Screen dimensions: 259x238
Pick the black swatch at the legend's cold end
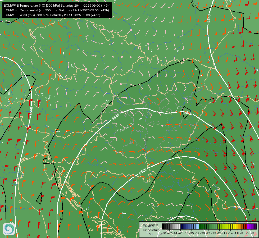click(163, 227)
